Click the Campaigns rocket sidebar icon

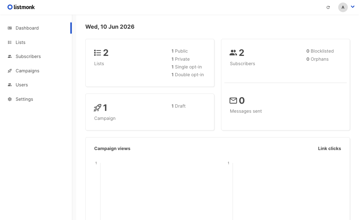[10, 71]
